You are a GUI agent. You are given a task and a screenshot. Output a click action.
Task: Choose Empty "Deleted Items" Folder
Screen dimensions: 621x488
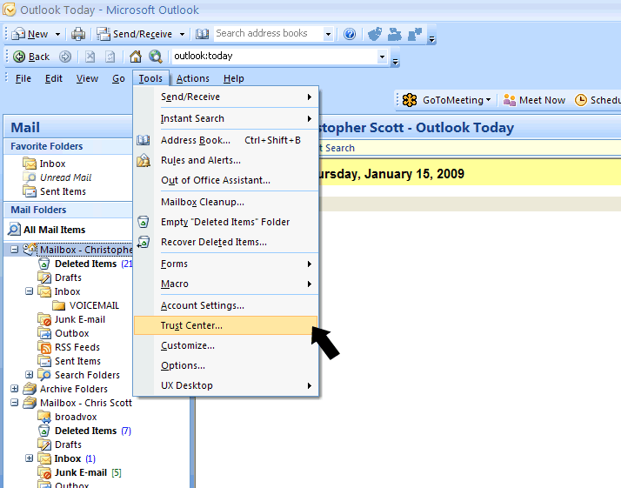click(x=226, y=222)
